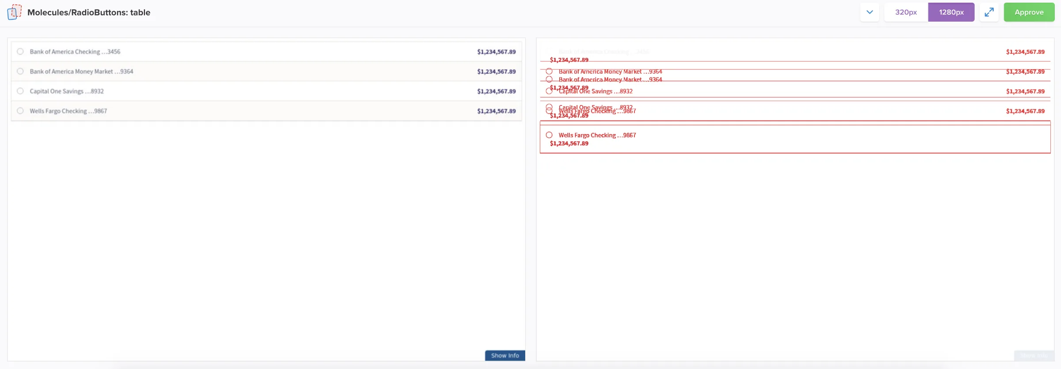Screen dimensions: 1061x369
Task: Click the amount in Capital One Savings row, left panel
Action: pyautogui.click(x=496, y=91)
